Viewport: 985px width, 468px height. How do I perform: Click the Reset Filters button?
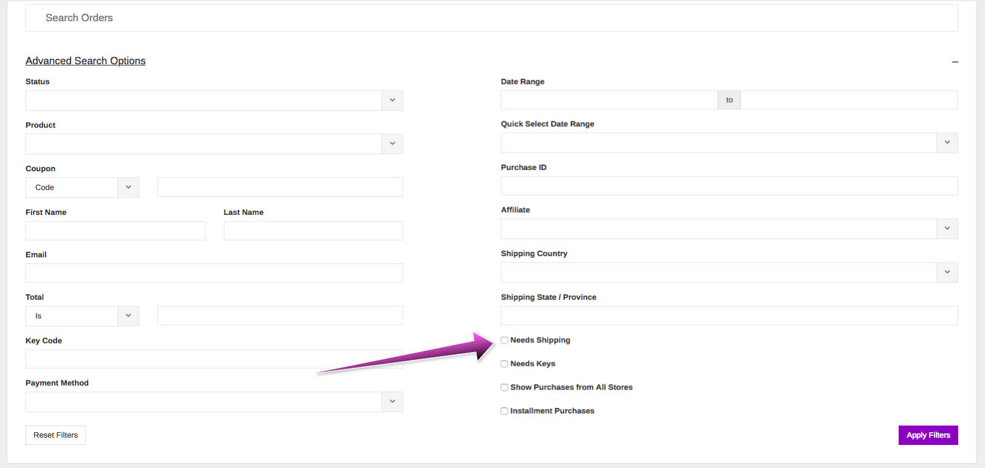(x=55, y=435)
